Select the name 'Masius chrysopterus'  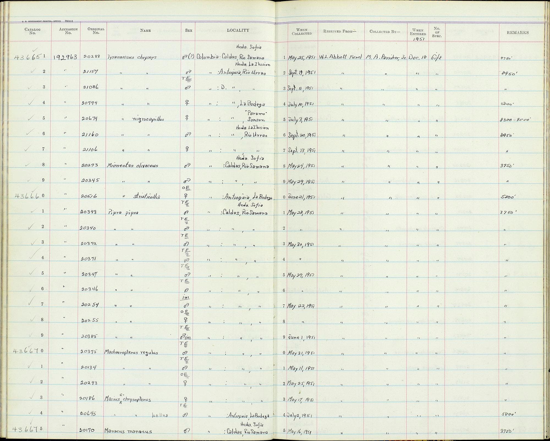[x=128, y=399]
